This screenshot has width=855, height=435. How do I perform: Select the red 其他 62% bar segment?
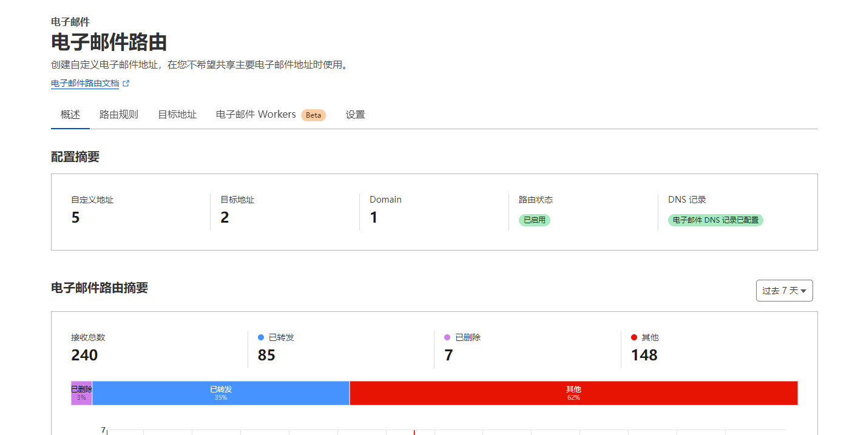click(x=573, y=393)
